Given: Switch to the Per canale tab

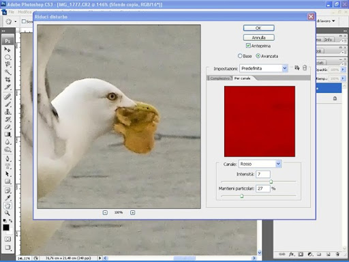Looking at the screenshot, I should click(242, 78).
